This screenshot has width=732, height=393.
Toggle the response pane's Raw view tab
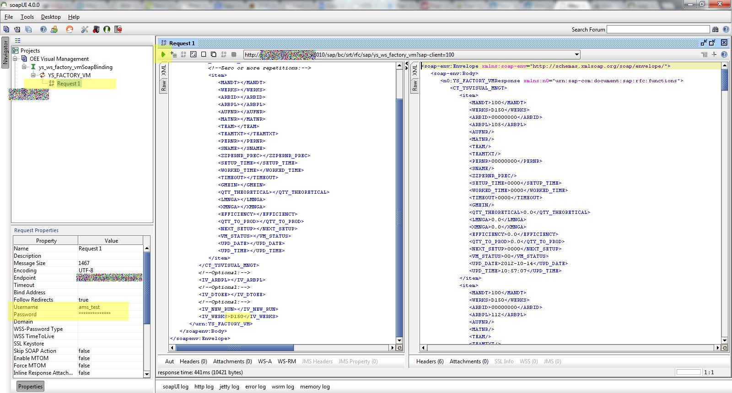tap(414, 85)
